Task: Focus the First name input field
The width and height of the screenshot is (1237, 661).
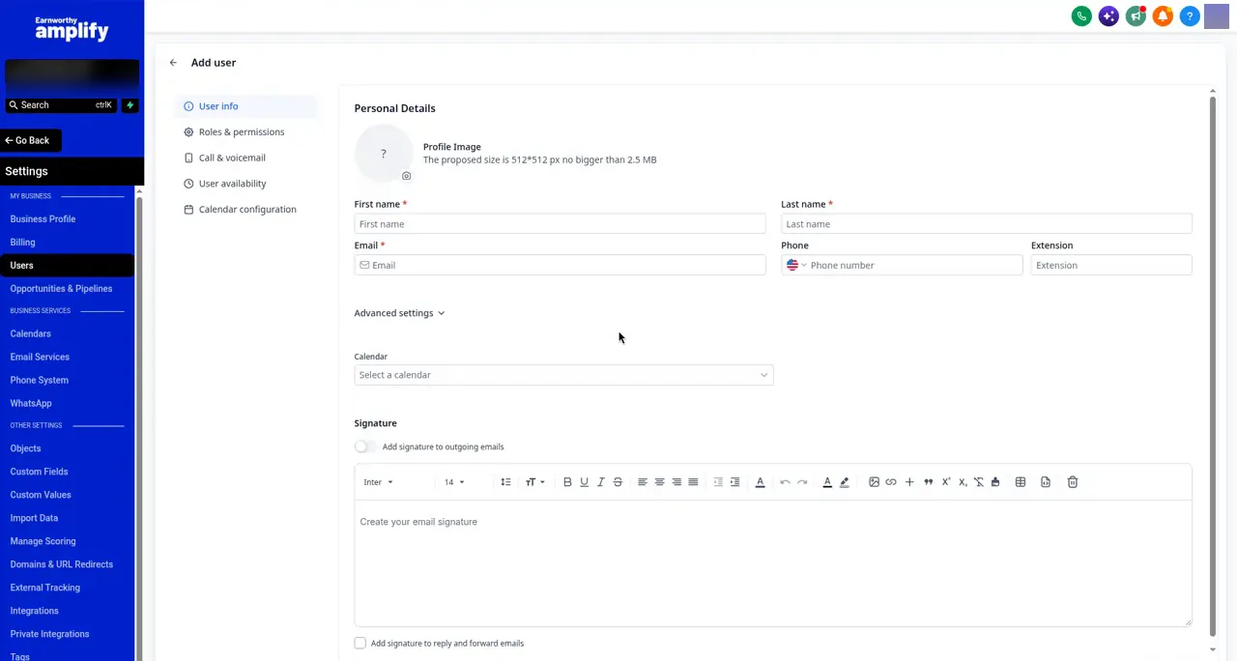Action: click(560, 224)
